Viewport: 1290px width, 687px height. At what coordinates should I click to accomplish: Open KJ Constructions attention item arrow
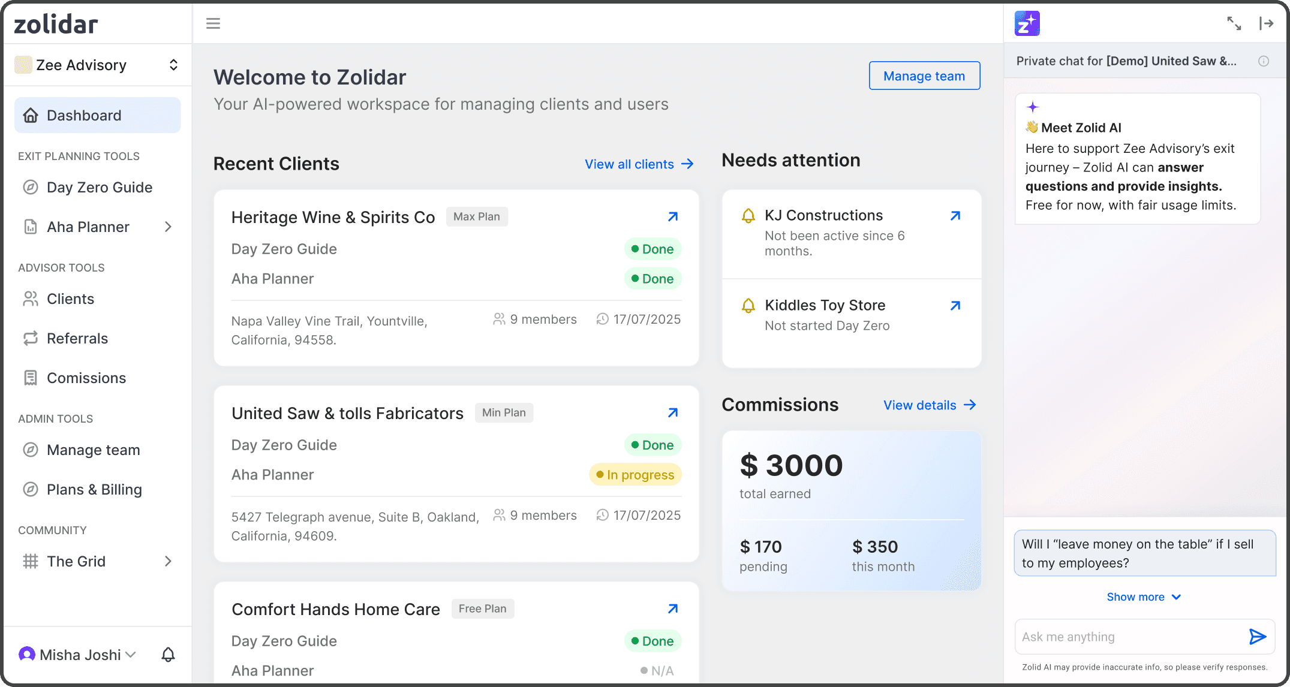[x=955, y=216]
